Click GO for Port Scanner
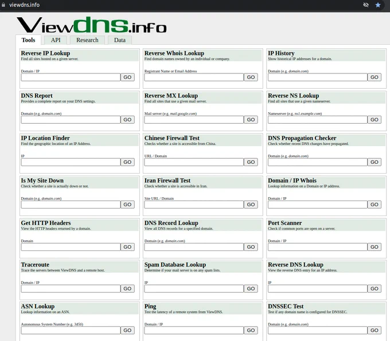 pos(375,247)
